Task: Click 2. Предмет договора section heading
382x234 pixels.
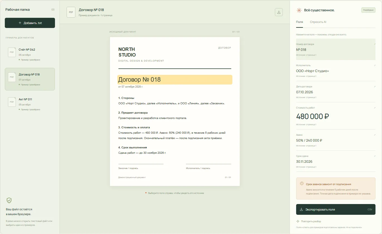Action: click(133, 113)
